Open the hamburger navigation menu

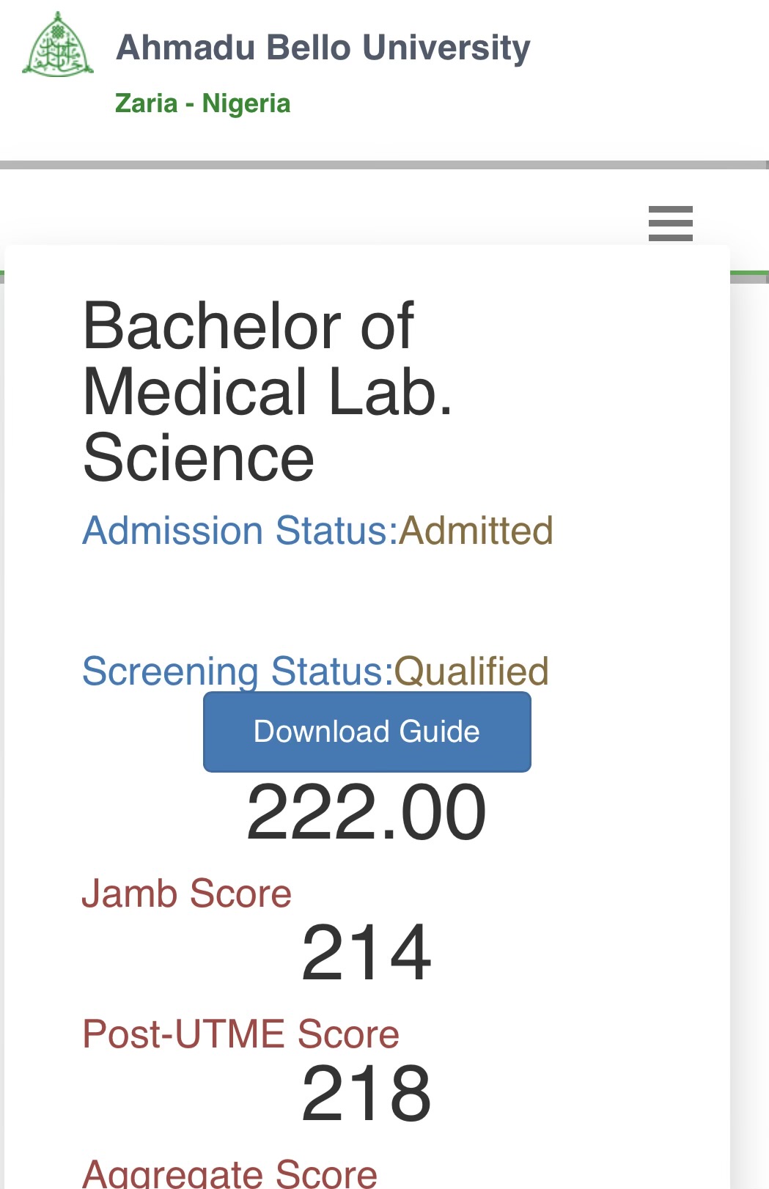[670, 223]
